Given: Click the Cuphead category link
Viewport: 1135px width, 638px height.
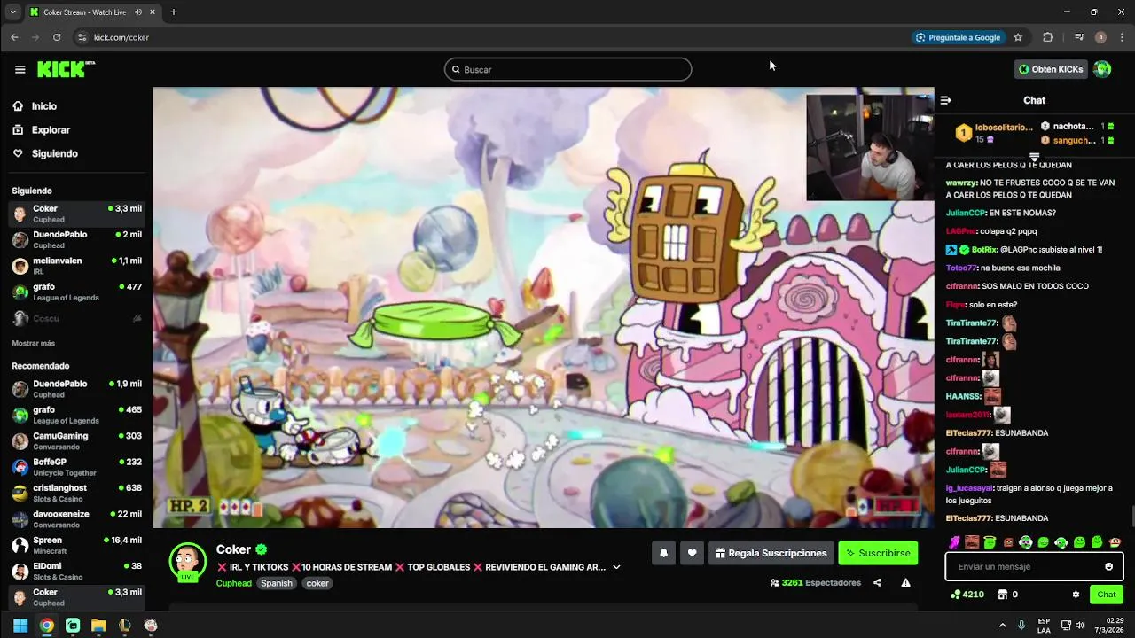Looking at the screenshot, I should 233,583.
